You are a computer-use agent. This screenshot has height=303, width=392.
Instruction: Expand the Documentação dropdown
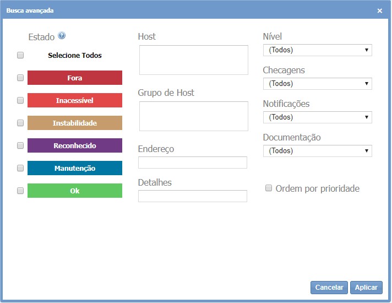(318, 151)
